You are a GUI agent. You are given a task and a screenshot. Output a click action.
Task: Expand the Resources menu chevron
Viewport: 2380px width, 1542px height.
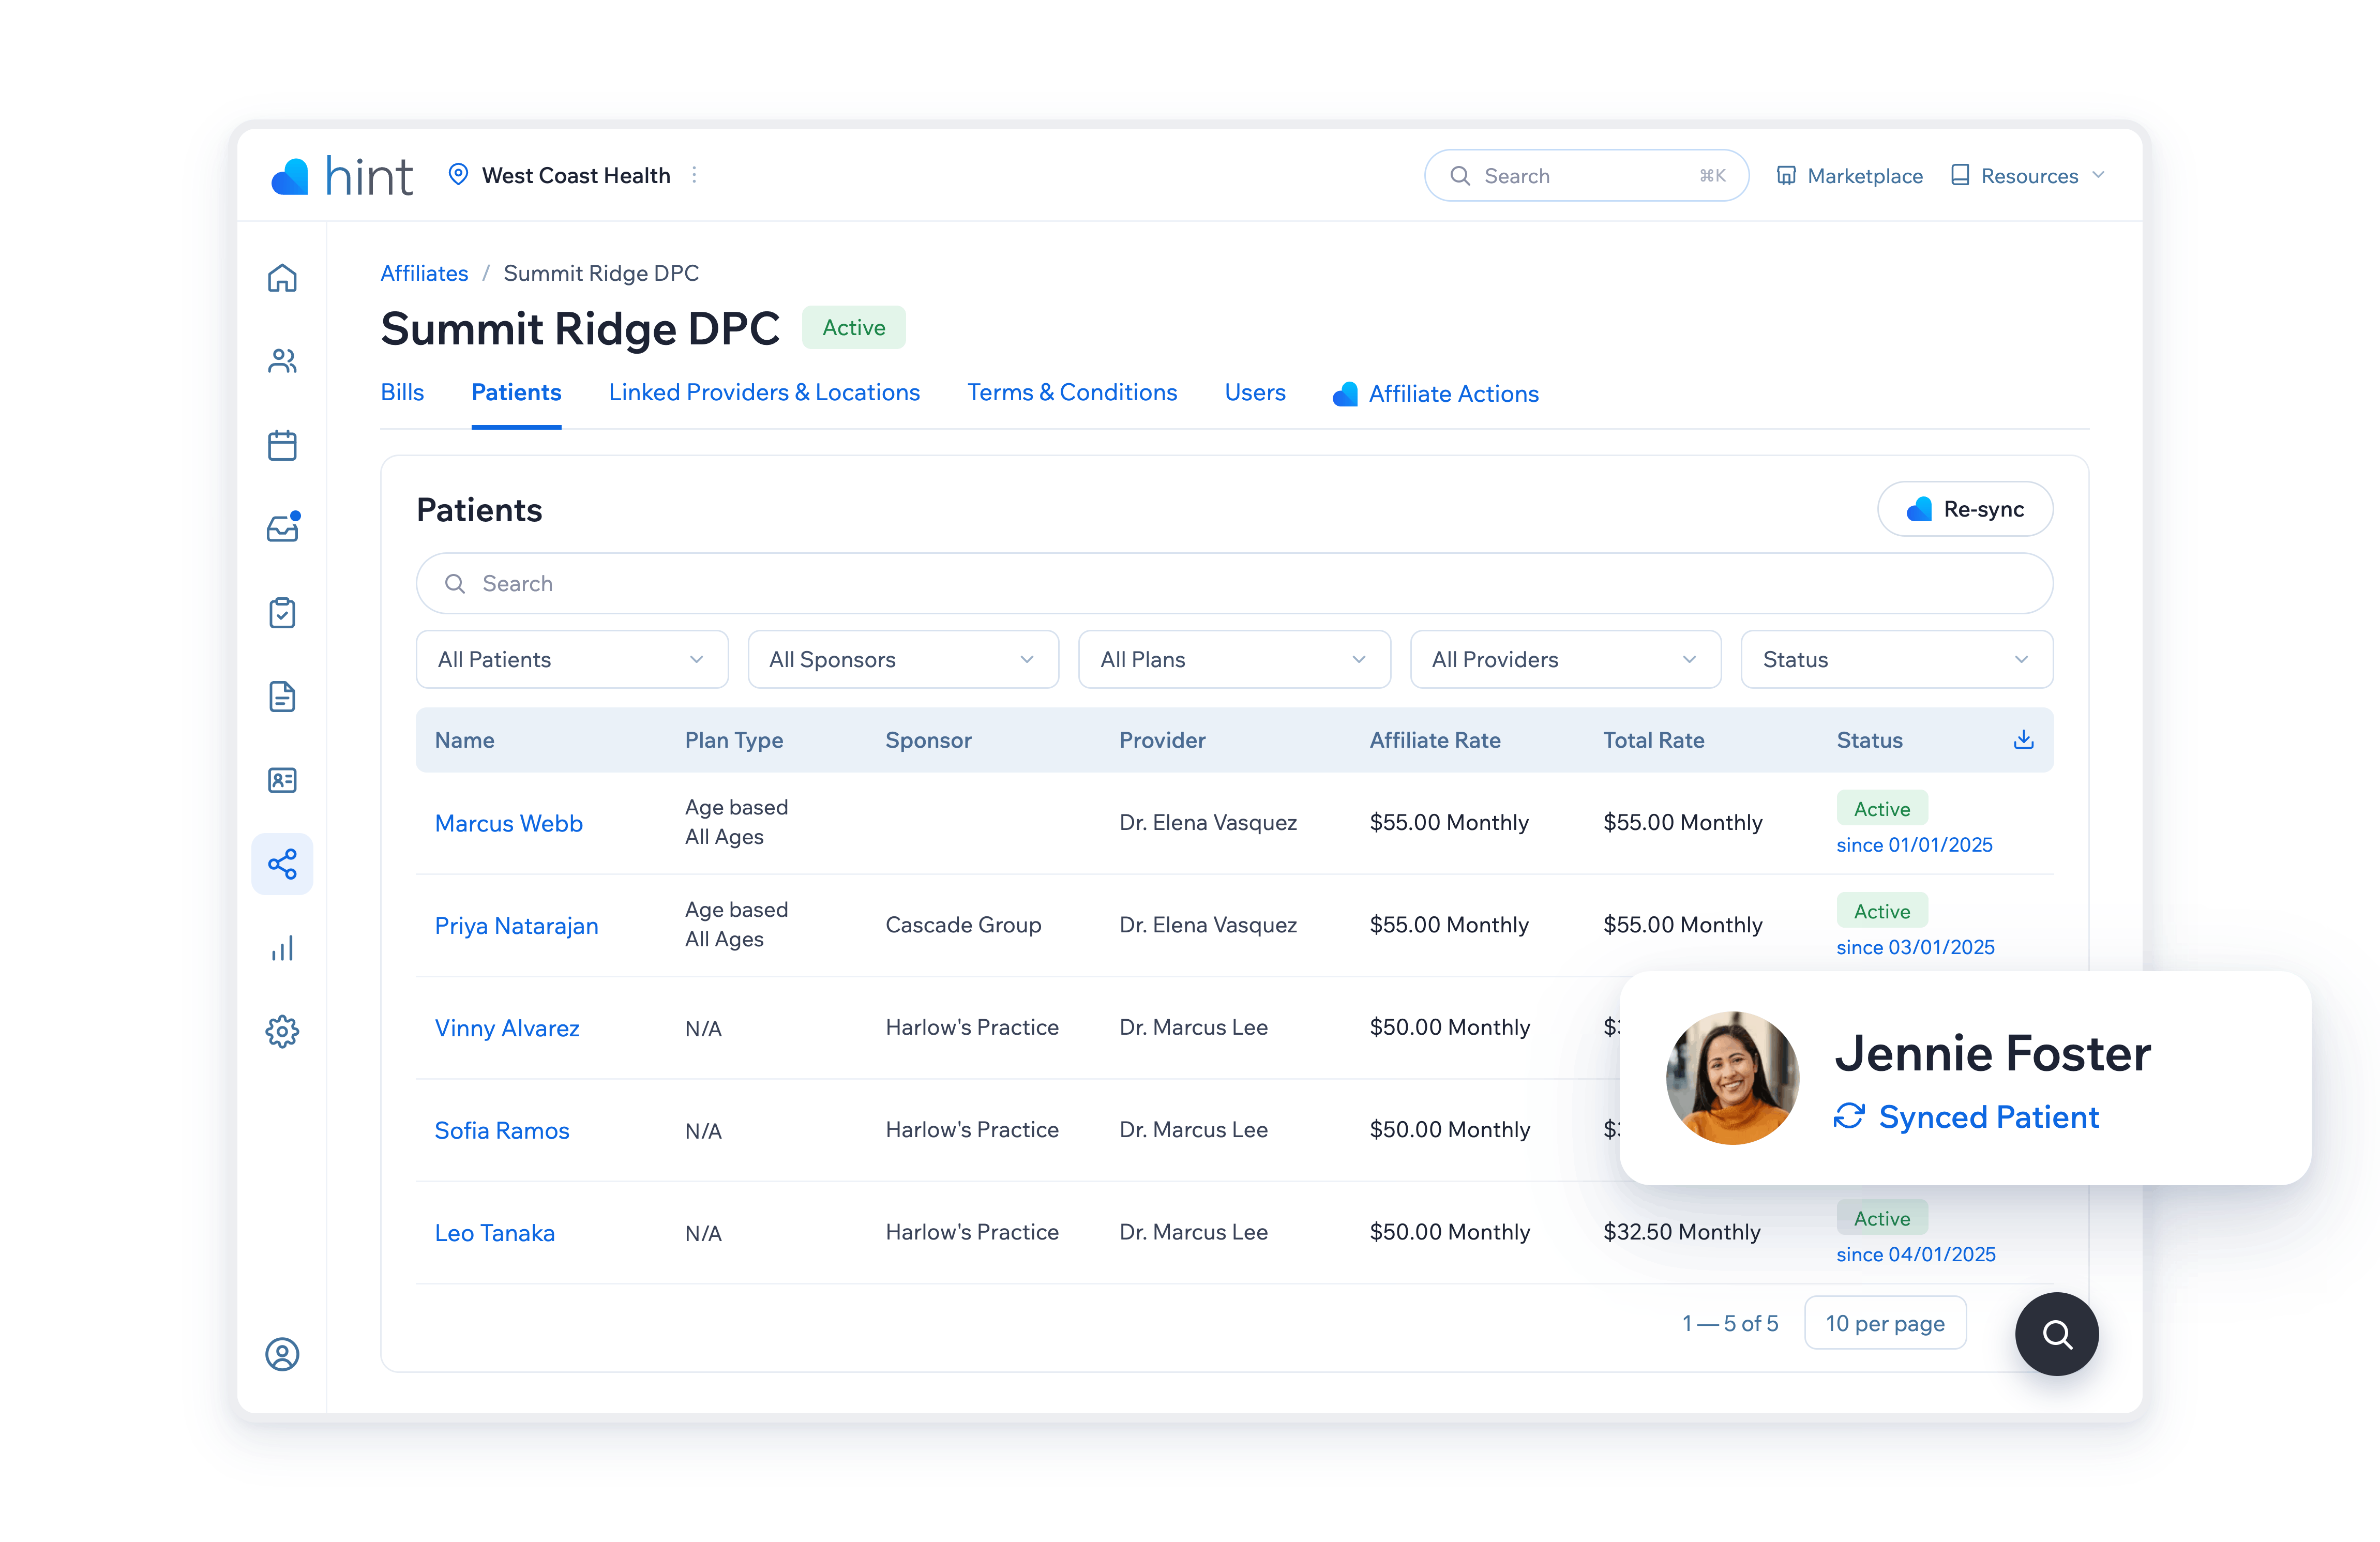tap(2098, 175)
